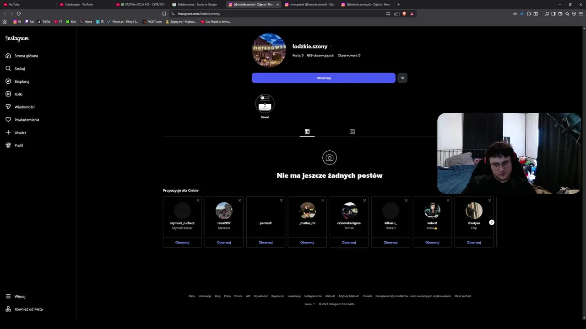Open Wiadomości messages in sidebar

point(20,107)
